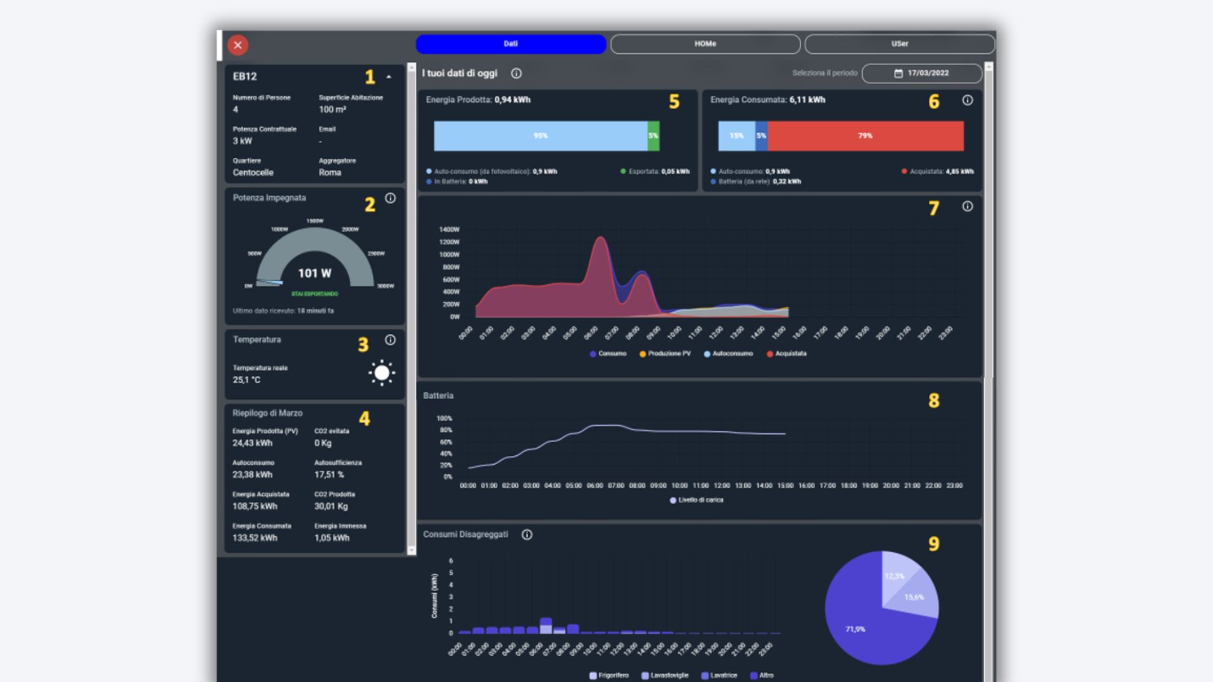Click info icon on the power chart panel

tap(967, 206)
